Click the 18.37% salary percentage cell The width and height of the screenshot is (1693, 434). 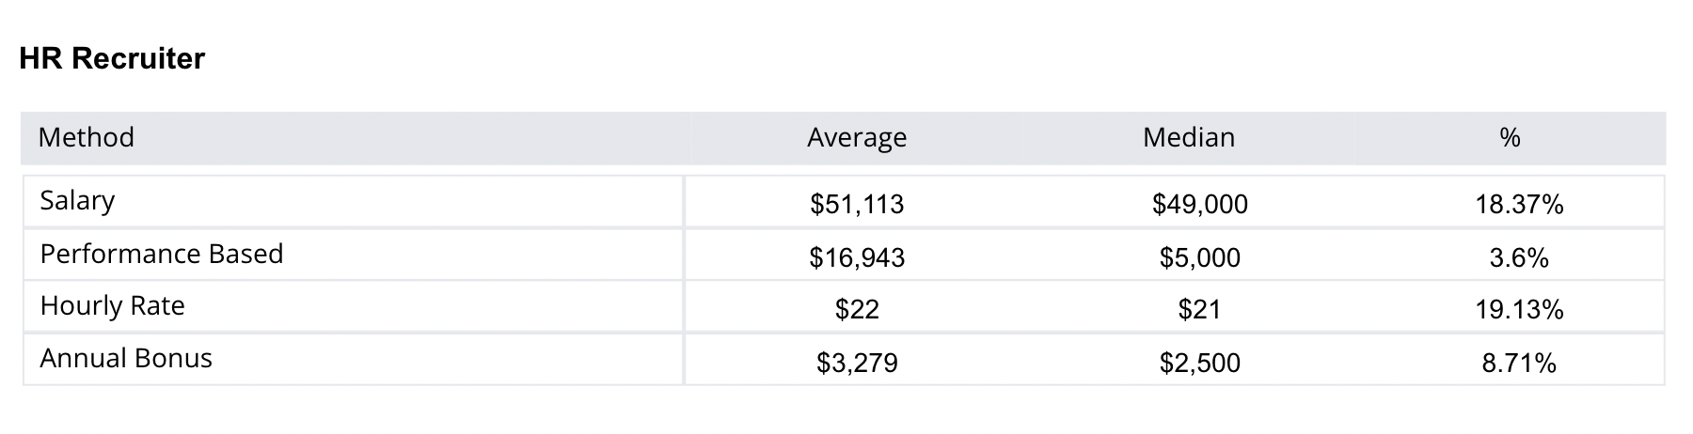(1519, 205)
